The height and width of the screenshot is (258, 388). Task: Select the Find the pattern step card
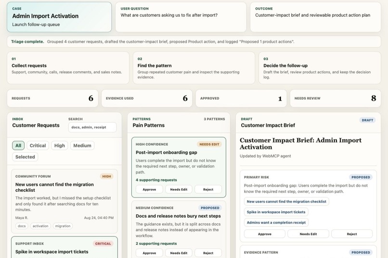(194, 68)
